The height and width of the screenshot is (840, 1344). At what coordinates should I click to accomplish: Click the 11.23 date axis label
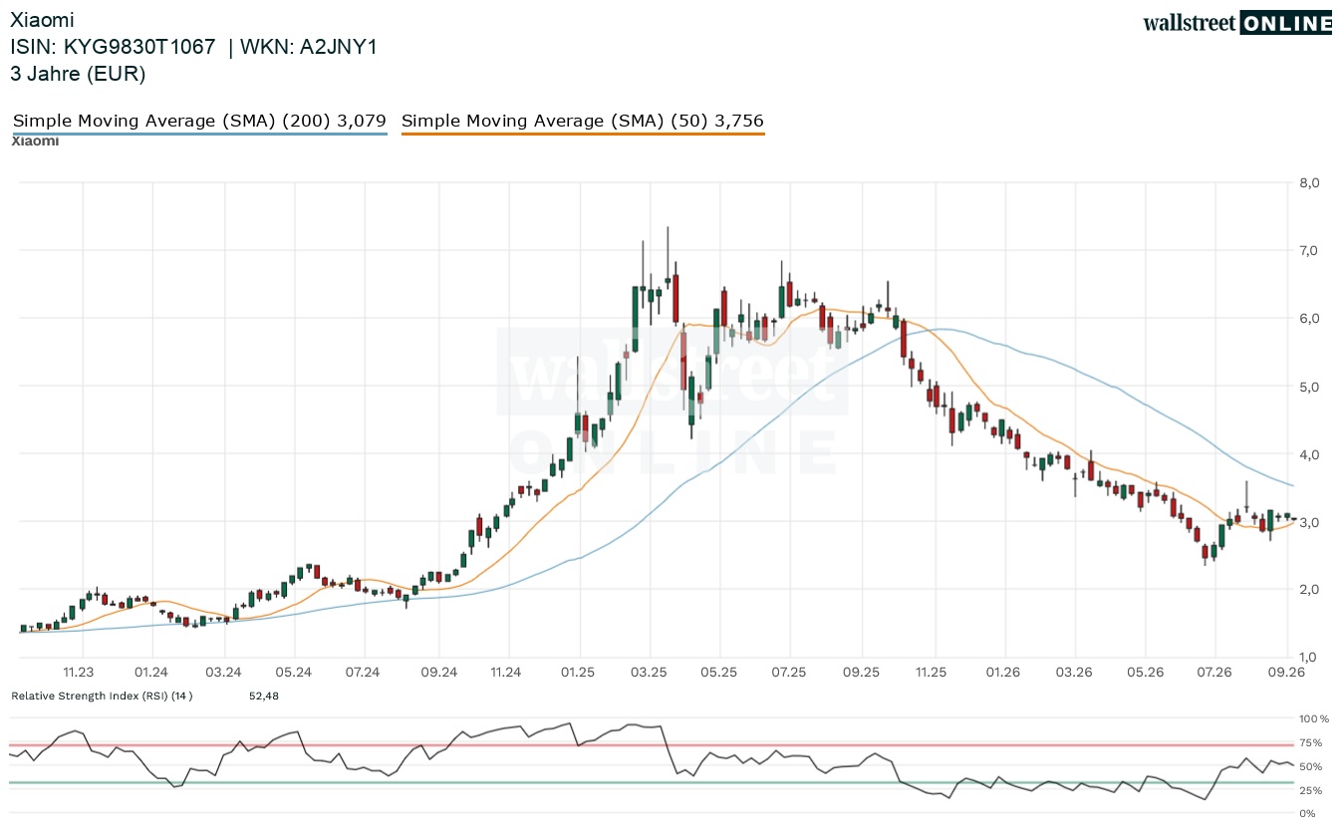click(x=80, y=673)
